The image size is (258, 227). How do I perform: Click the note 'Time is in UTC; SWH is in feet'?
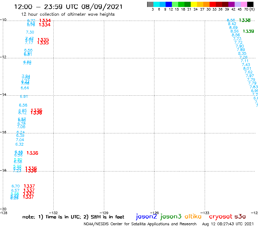pyautogui.click(x=73, y=217)
